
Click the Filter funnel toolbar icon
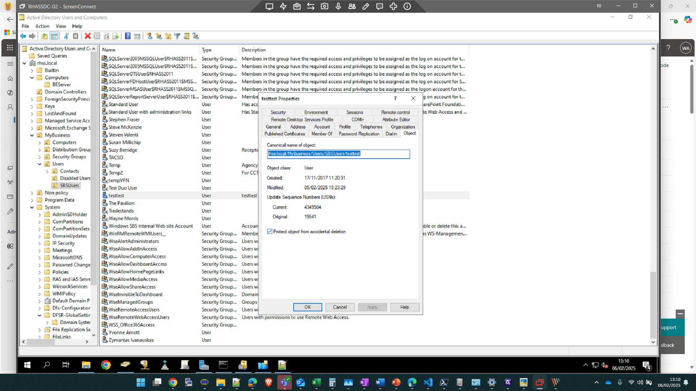pos(177,36)
